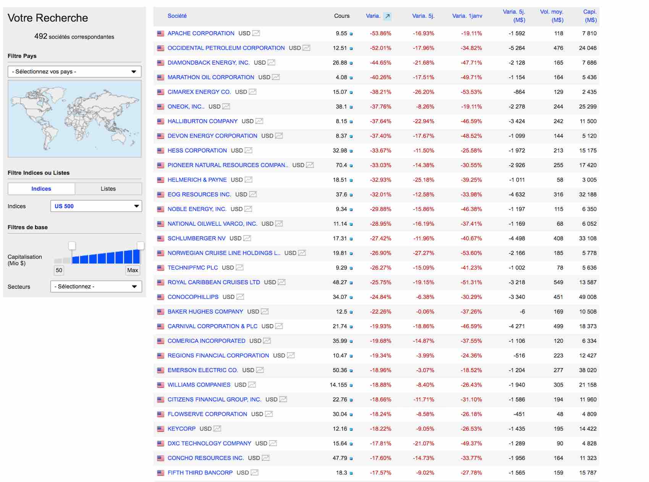
Task: Sort table by Société column header
Action: [177, 16]
